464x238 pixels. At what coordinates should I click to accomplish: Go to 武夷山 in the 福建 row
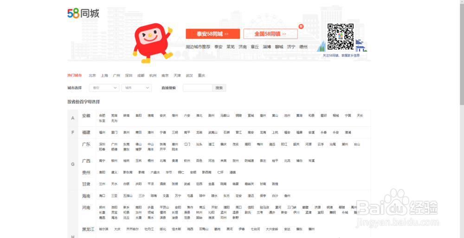click(x=213, y=132)
